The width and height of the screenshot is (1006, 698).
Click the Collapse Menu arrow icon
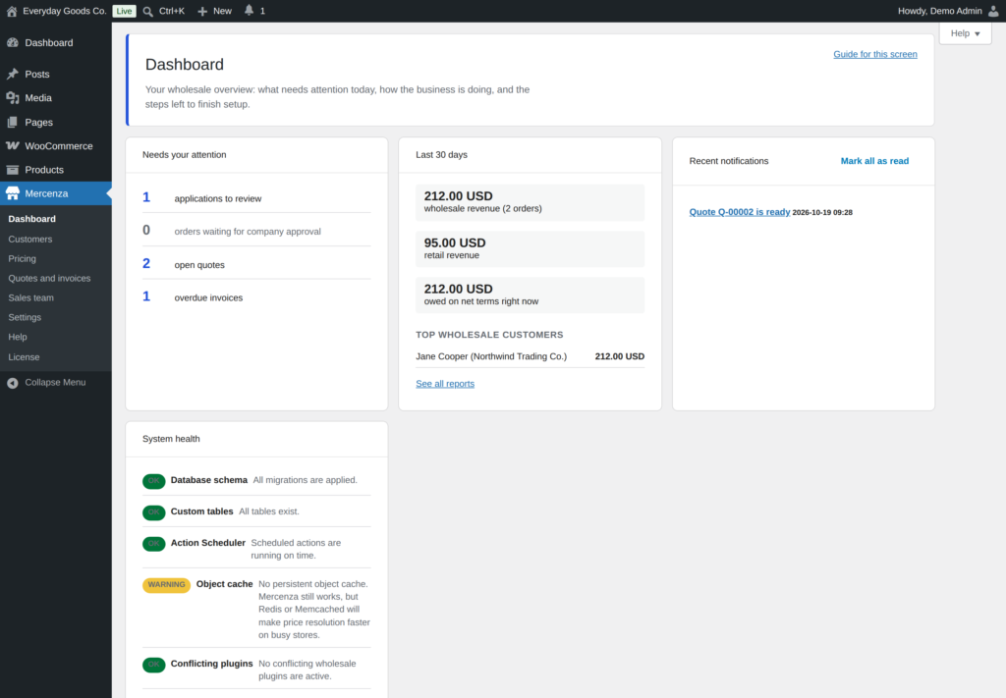[x=12, y=383]
